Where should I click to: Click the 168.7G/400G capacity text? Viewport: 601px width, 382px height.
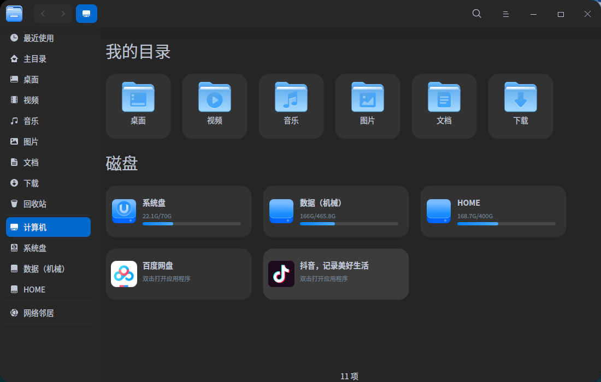coord(475,216)
